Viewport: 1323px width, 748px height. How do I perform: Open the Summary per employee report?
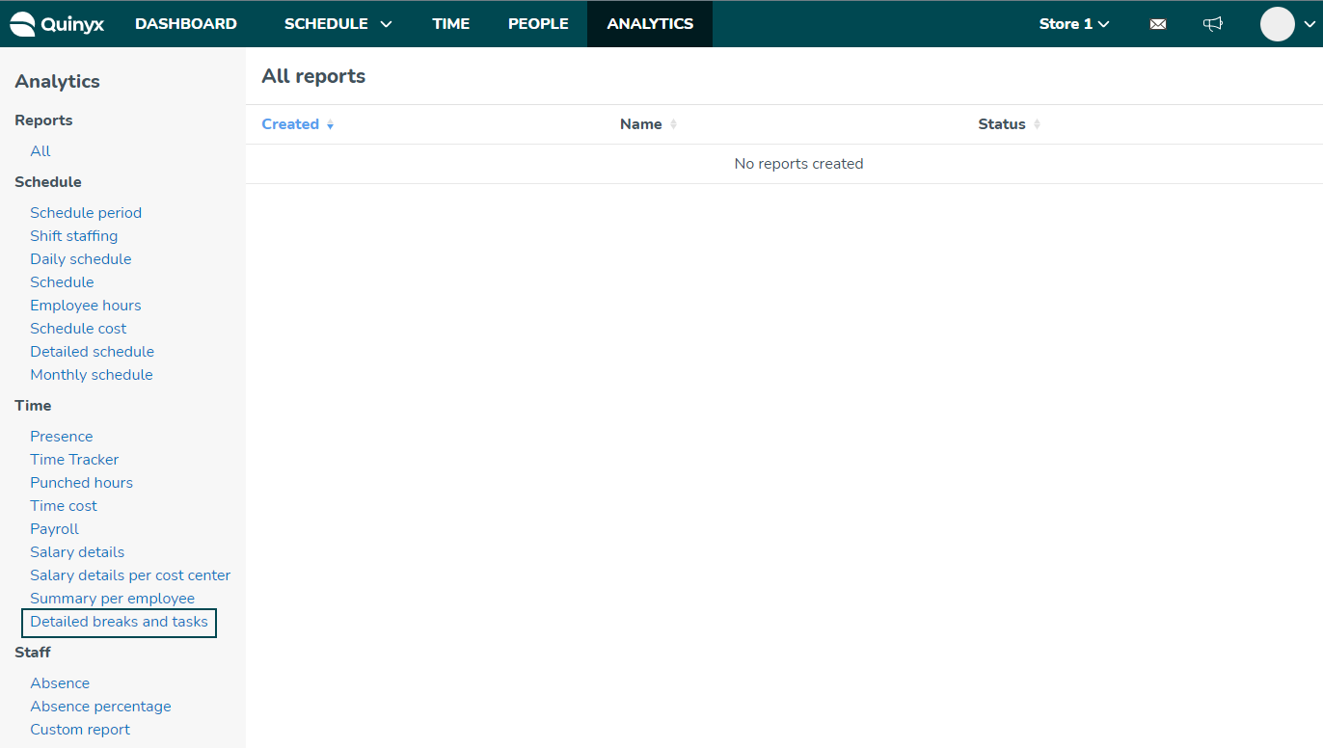[x=113, y=599]
